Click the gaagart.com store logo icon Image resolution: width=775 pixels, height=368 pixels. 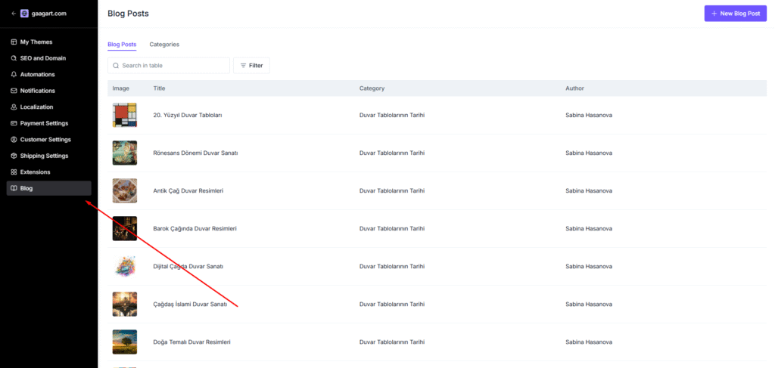25,13
